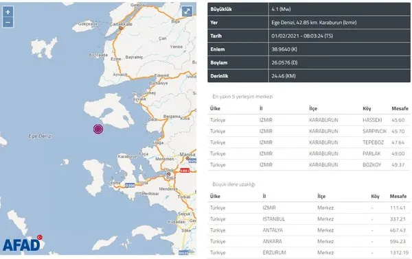Click the latitude value 38.9640 (K)
Screen dimensions: 412x259
(284, 49)
